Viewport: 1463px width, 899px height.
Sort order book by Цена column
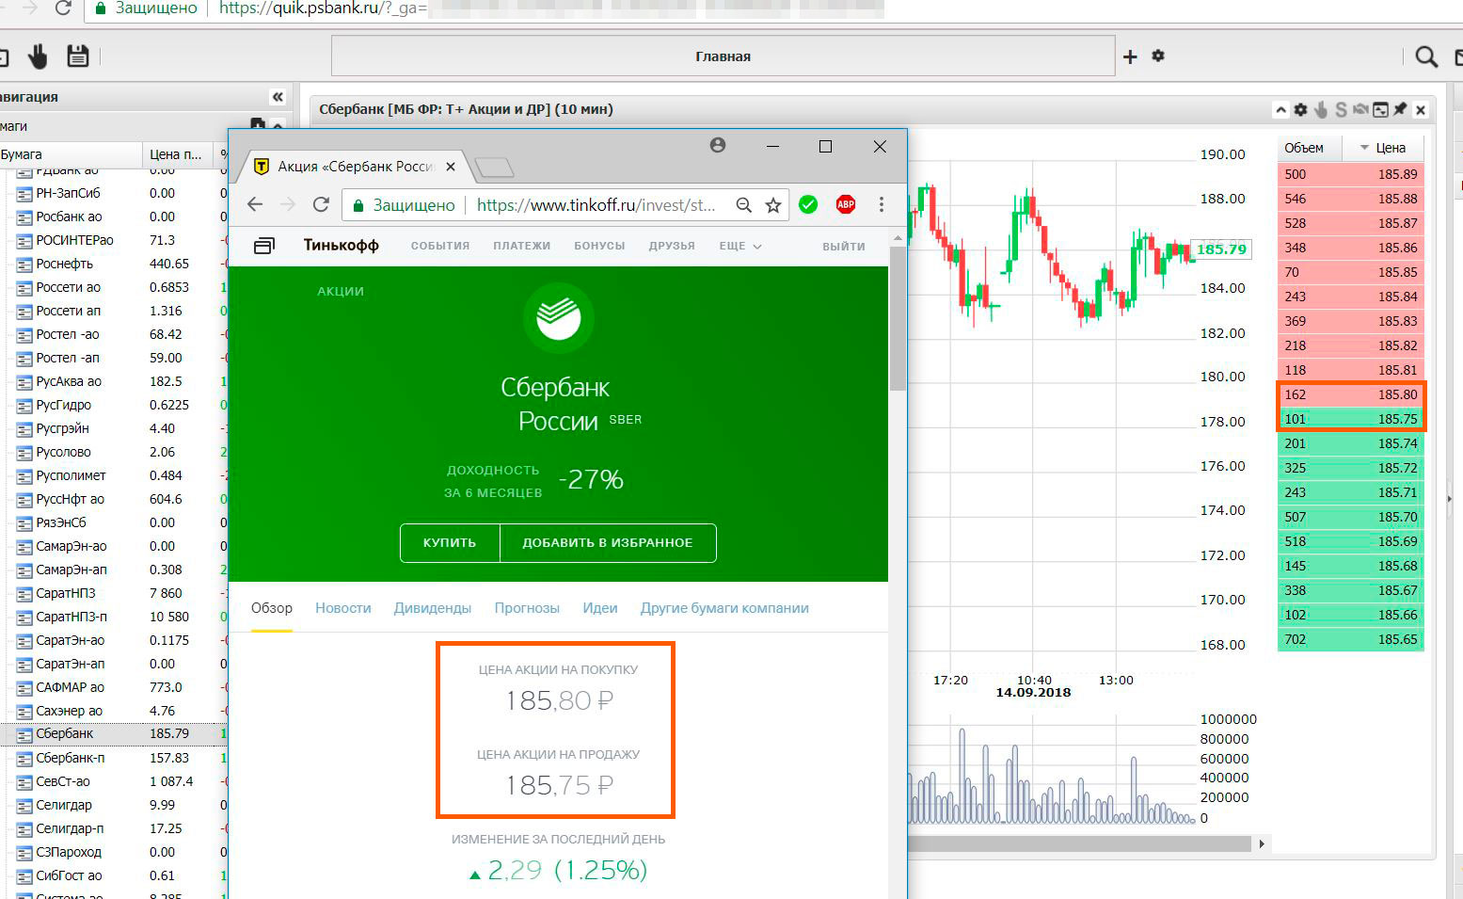(x=1384, y=148)
